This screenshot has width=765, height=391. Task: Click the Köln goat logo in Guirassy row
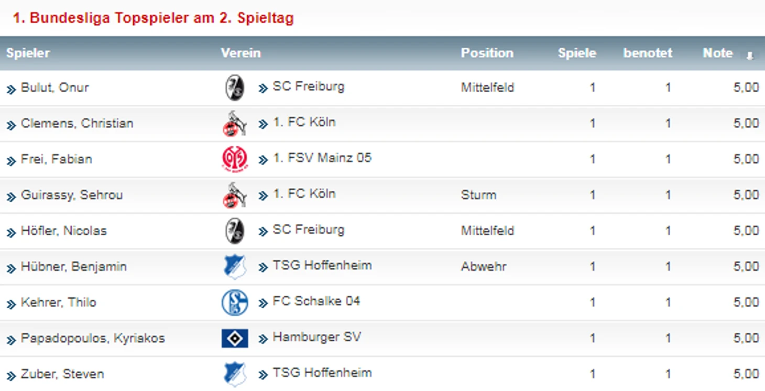[x=234, y=195]
